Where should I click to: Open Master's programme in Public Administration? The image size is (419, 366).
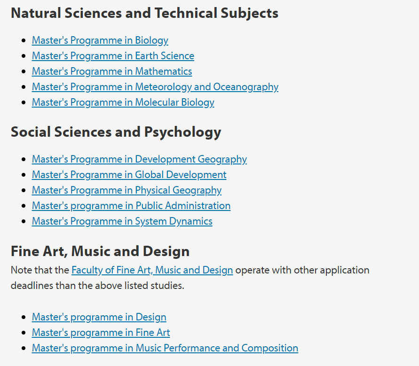coord(131,206)
